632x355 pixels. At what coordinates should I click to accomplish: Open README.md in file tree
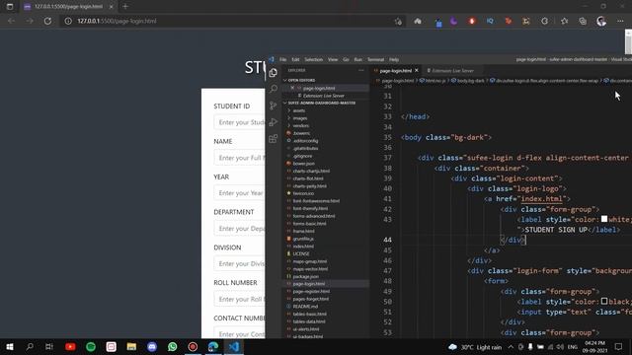click(305, 307)
